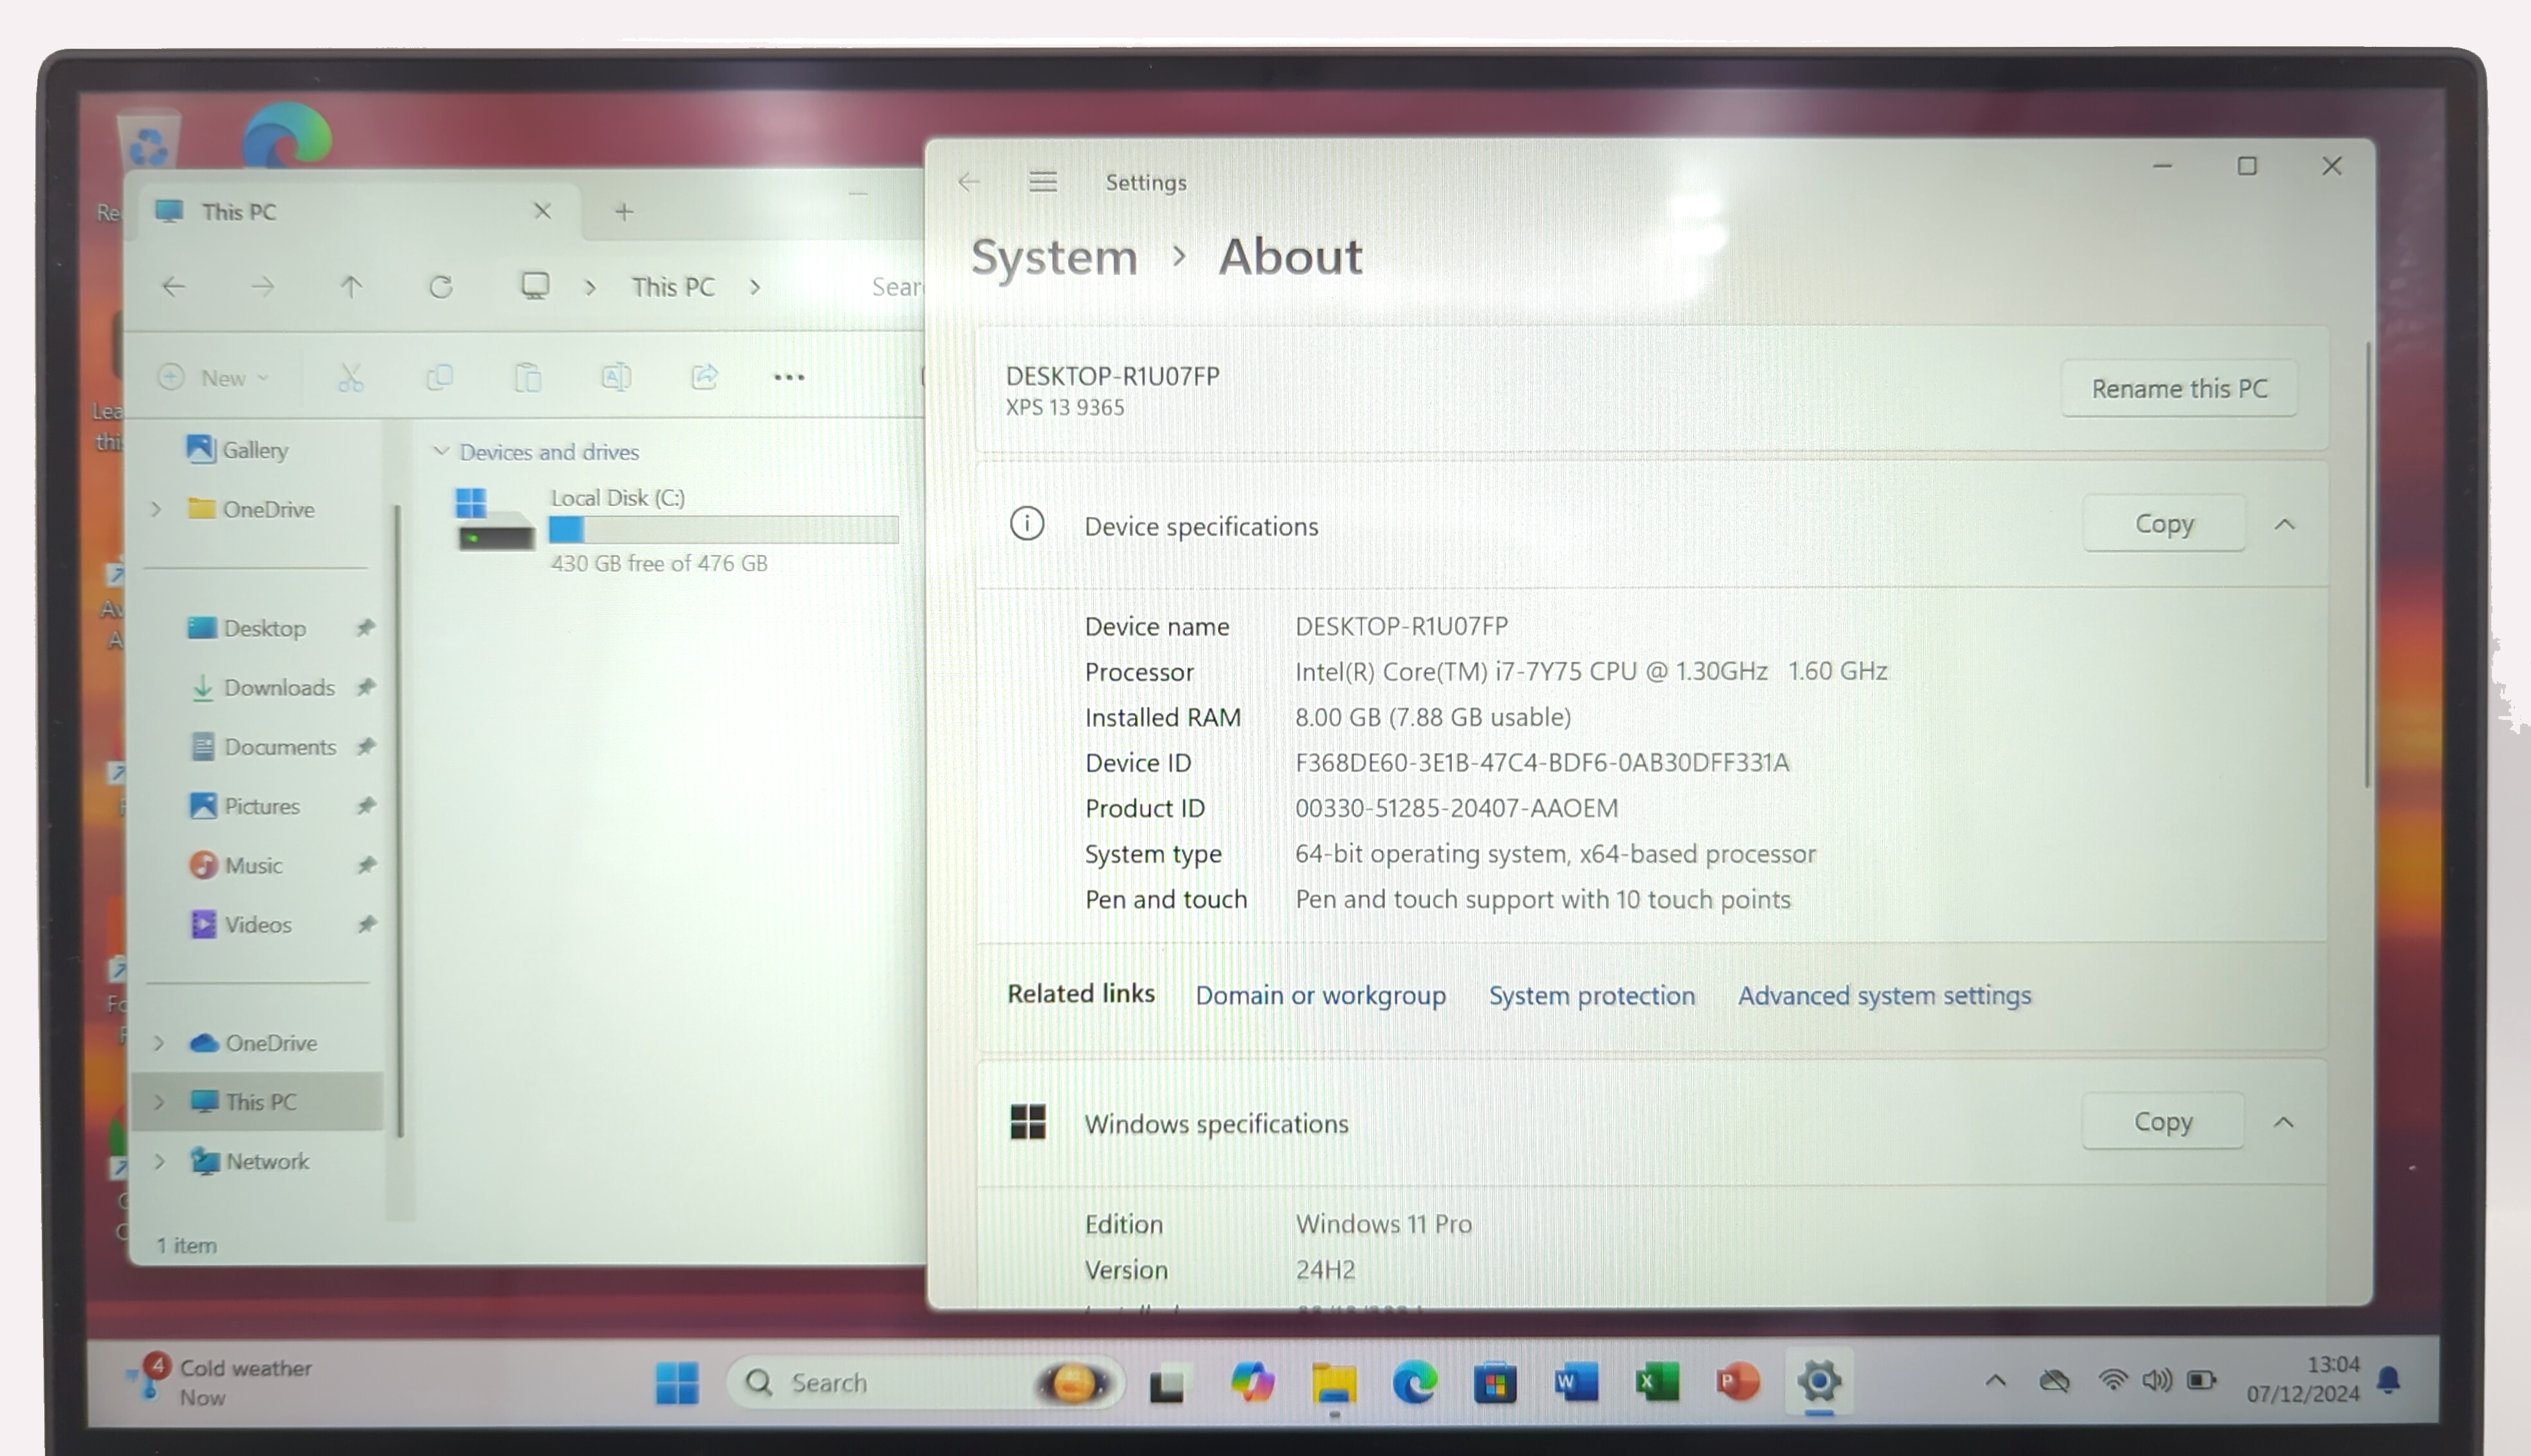Click the Local Disk (C:) usage bar
Screen dimensions: 2531x1456
pyautogui.click(x=724, y=529)
